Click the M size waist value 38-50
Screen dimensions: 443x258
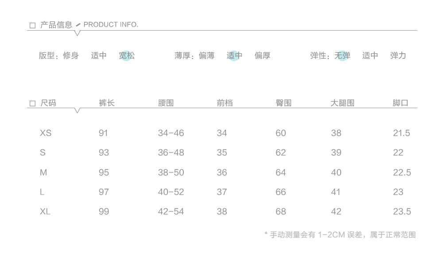[171, 172]
